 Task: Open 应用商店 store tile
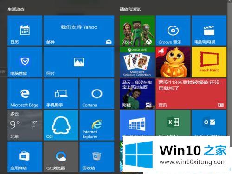(25, 157)
